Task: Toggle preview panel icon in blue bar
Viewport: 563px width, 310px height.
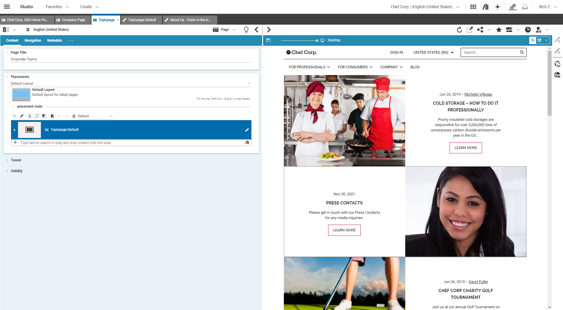Action: (268, 40)
